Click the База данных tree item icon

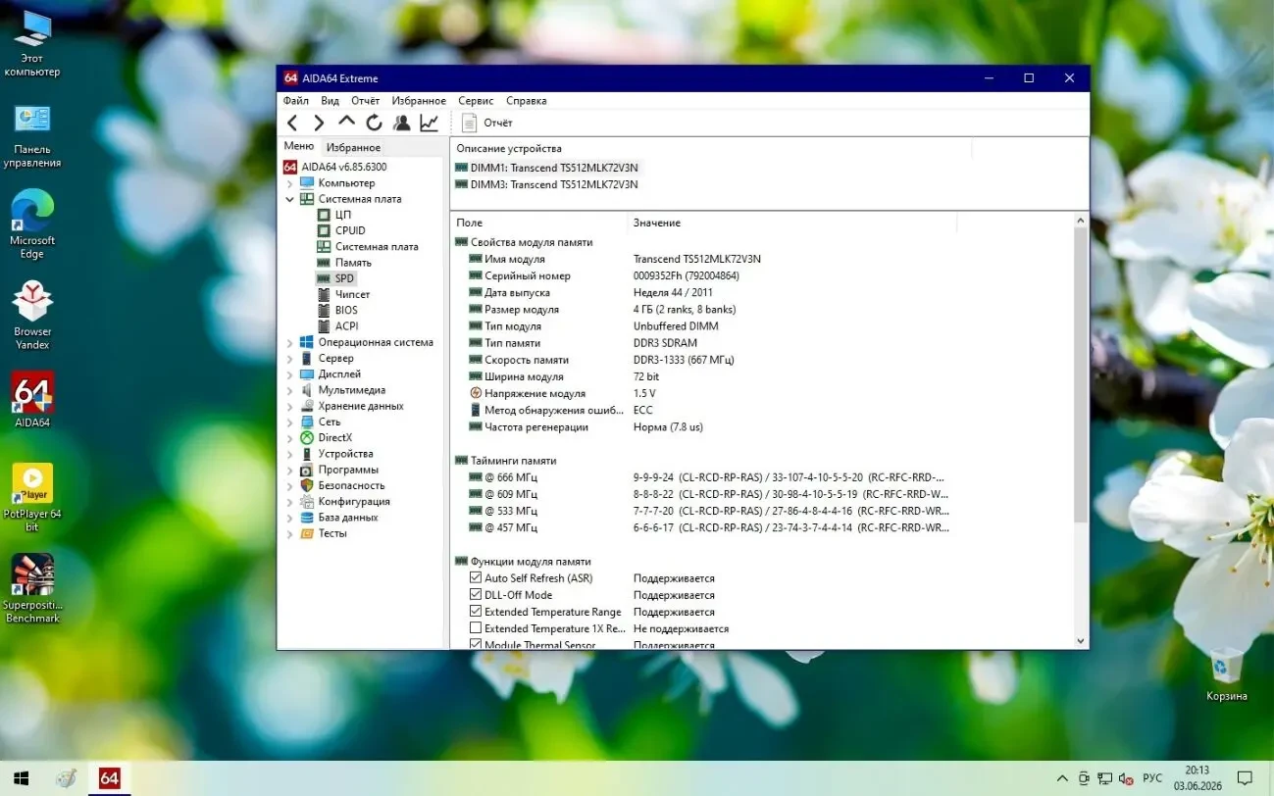(307, 518)
